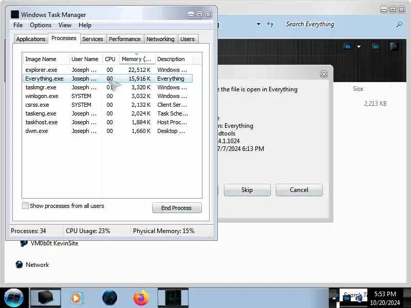Click the 15,916 K memory value
The height and width of the screenshot is (308, 411).
pos(139,79)
